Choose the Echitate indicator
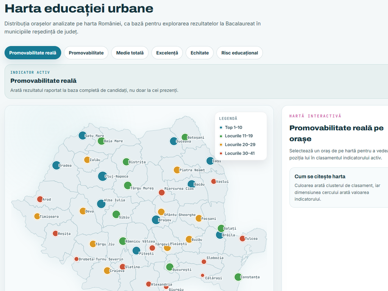 click(x=200, y=53)
